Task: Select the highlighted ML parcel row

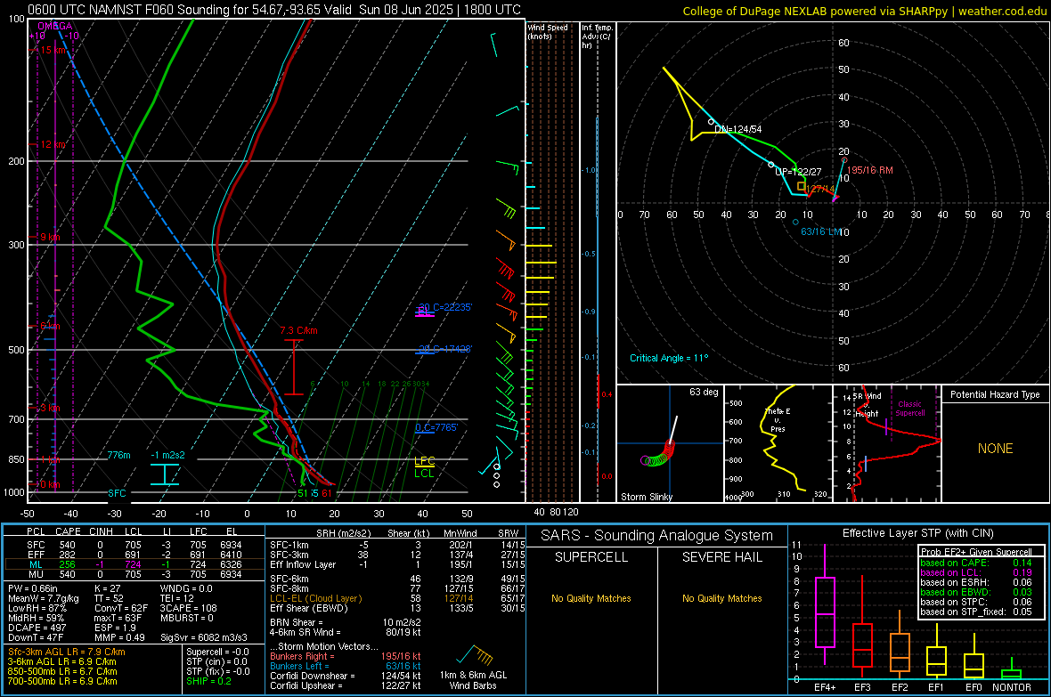Action: 134,564
